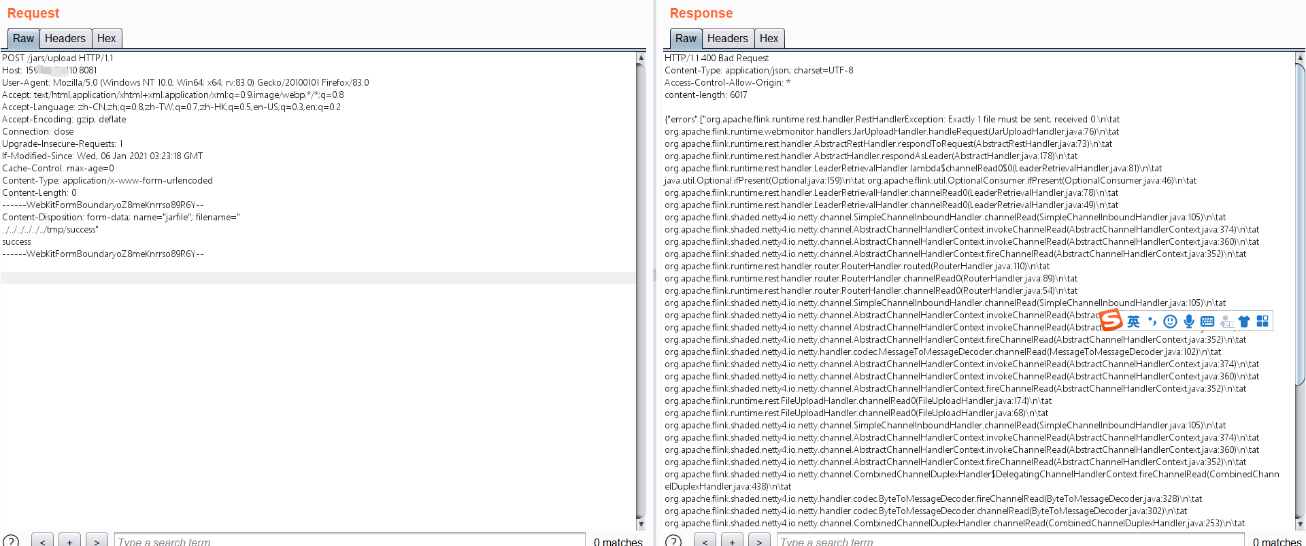1306x546 pixels.
Task: Click the microphone voice input icon
Action: coord(1188,322)
